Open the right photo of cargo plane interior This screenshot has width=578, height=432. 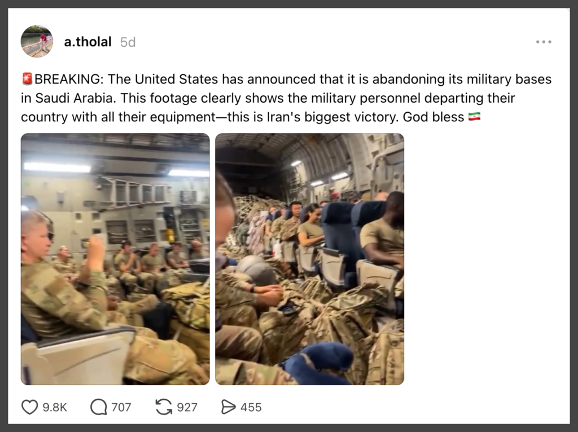click(309, 259)
